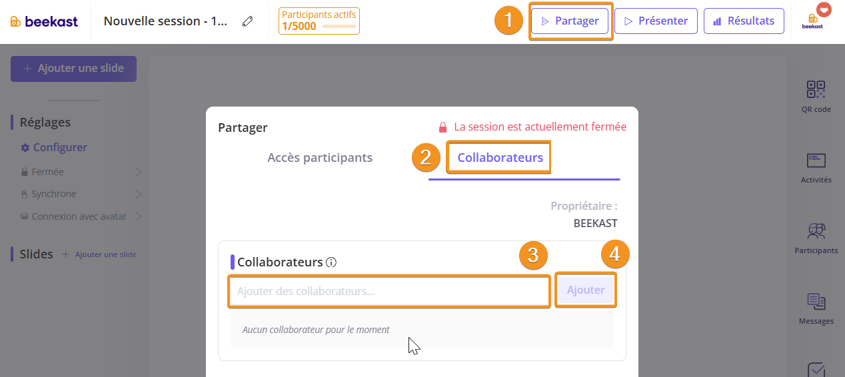Click the small Ajouter une slide link
Image resolution: width=845 pixels, height=377 pixels.
click(99, 254)
